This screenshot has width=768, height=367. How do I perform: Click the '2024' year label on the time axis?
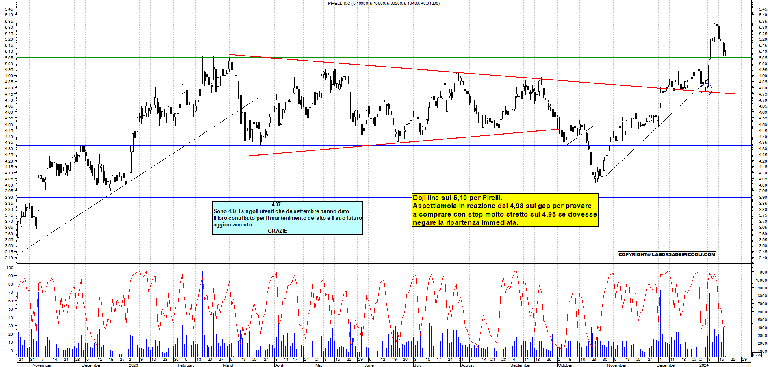click(703, 365)
